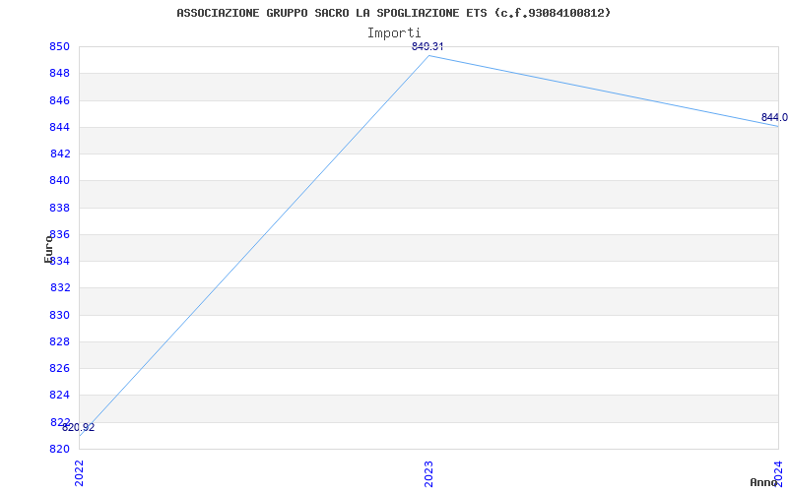Image resolution: width=788 pixels, height=492 pixels.
Task: Click the 842 y-axis label
Action: click(x=61, y=154)
